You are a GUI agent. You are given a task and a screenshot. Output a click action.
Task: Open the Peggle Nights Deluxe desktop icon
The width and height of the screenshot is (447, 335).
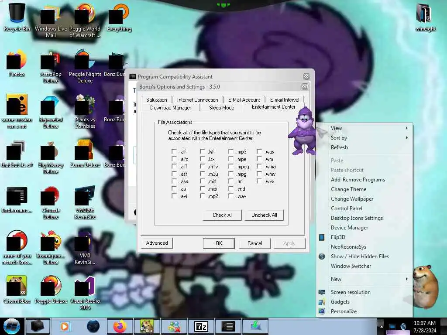pyautogui.click(x=85, y=66)
